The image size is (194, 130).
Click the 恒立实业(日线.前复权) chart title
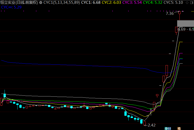tap(19, 3)
